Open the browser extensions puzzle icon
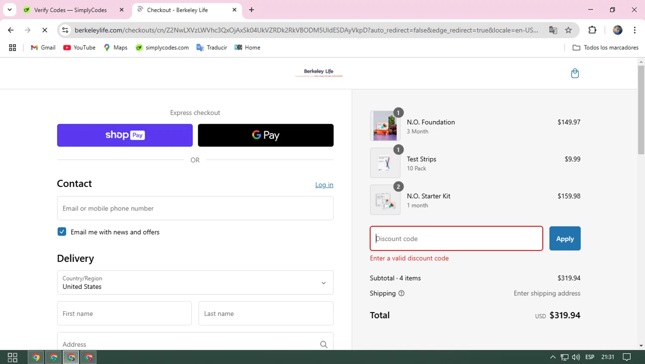The height and width of the screenshot is (364, 645). [592, 30]
